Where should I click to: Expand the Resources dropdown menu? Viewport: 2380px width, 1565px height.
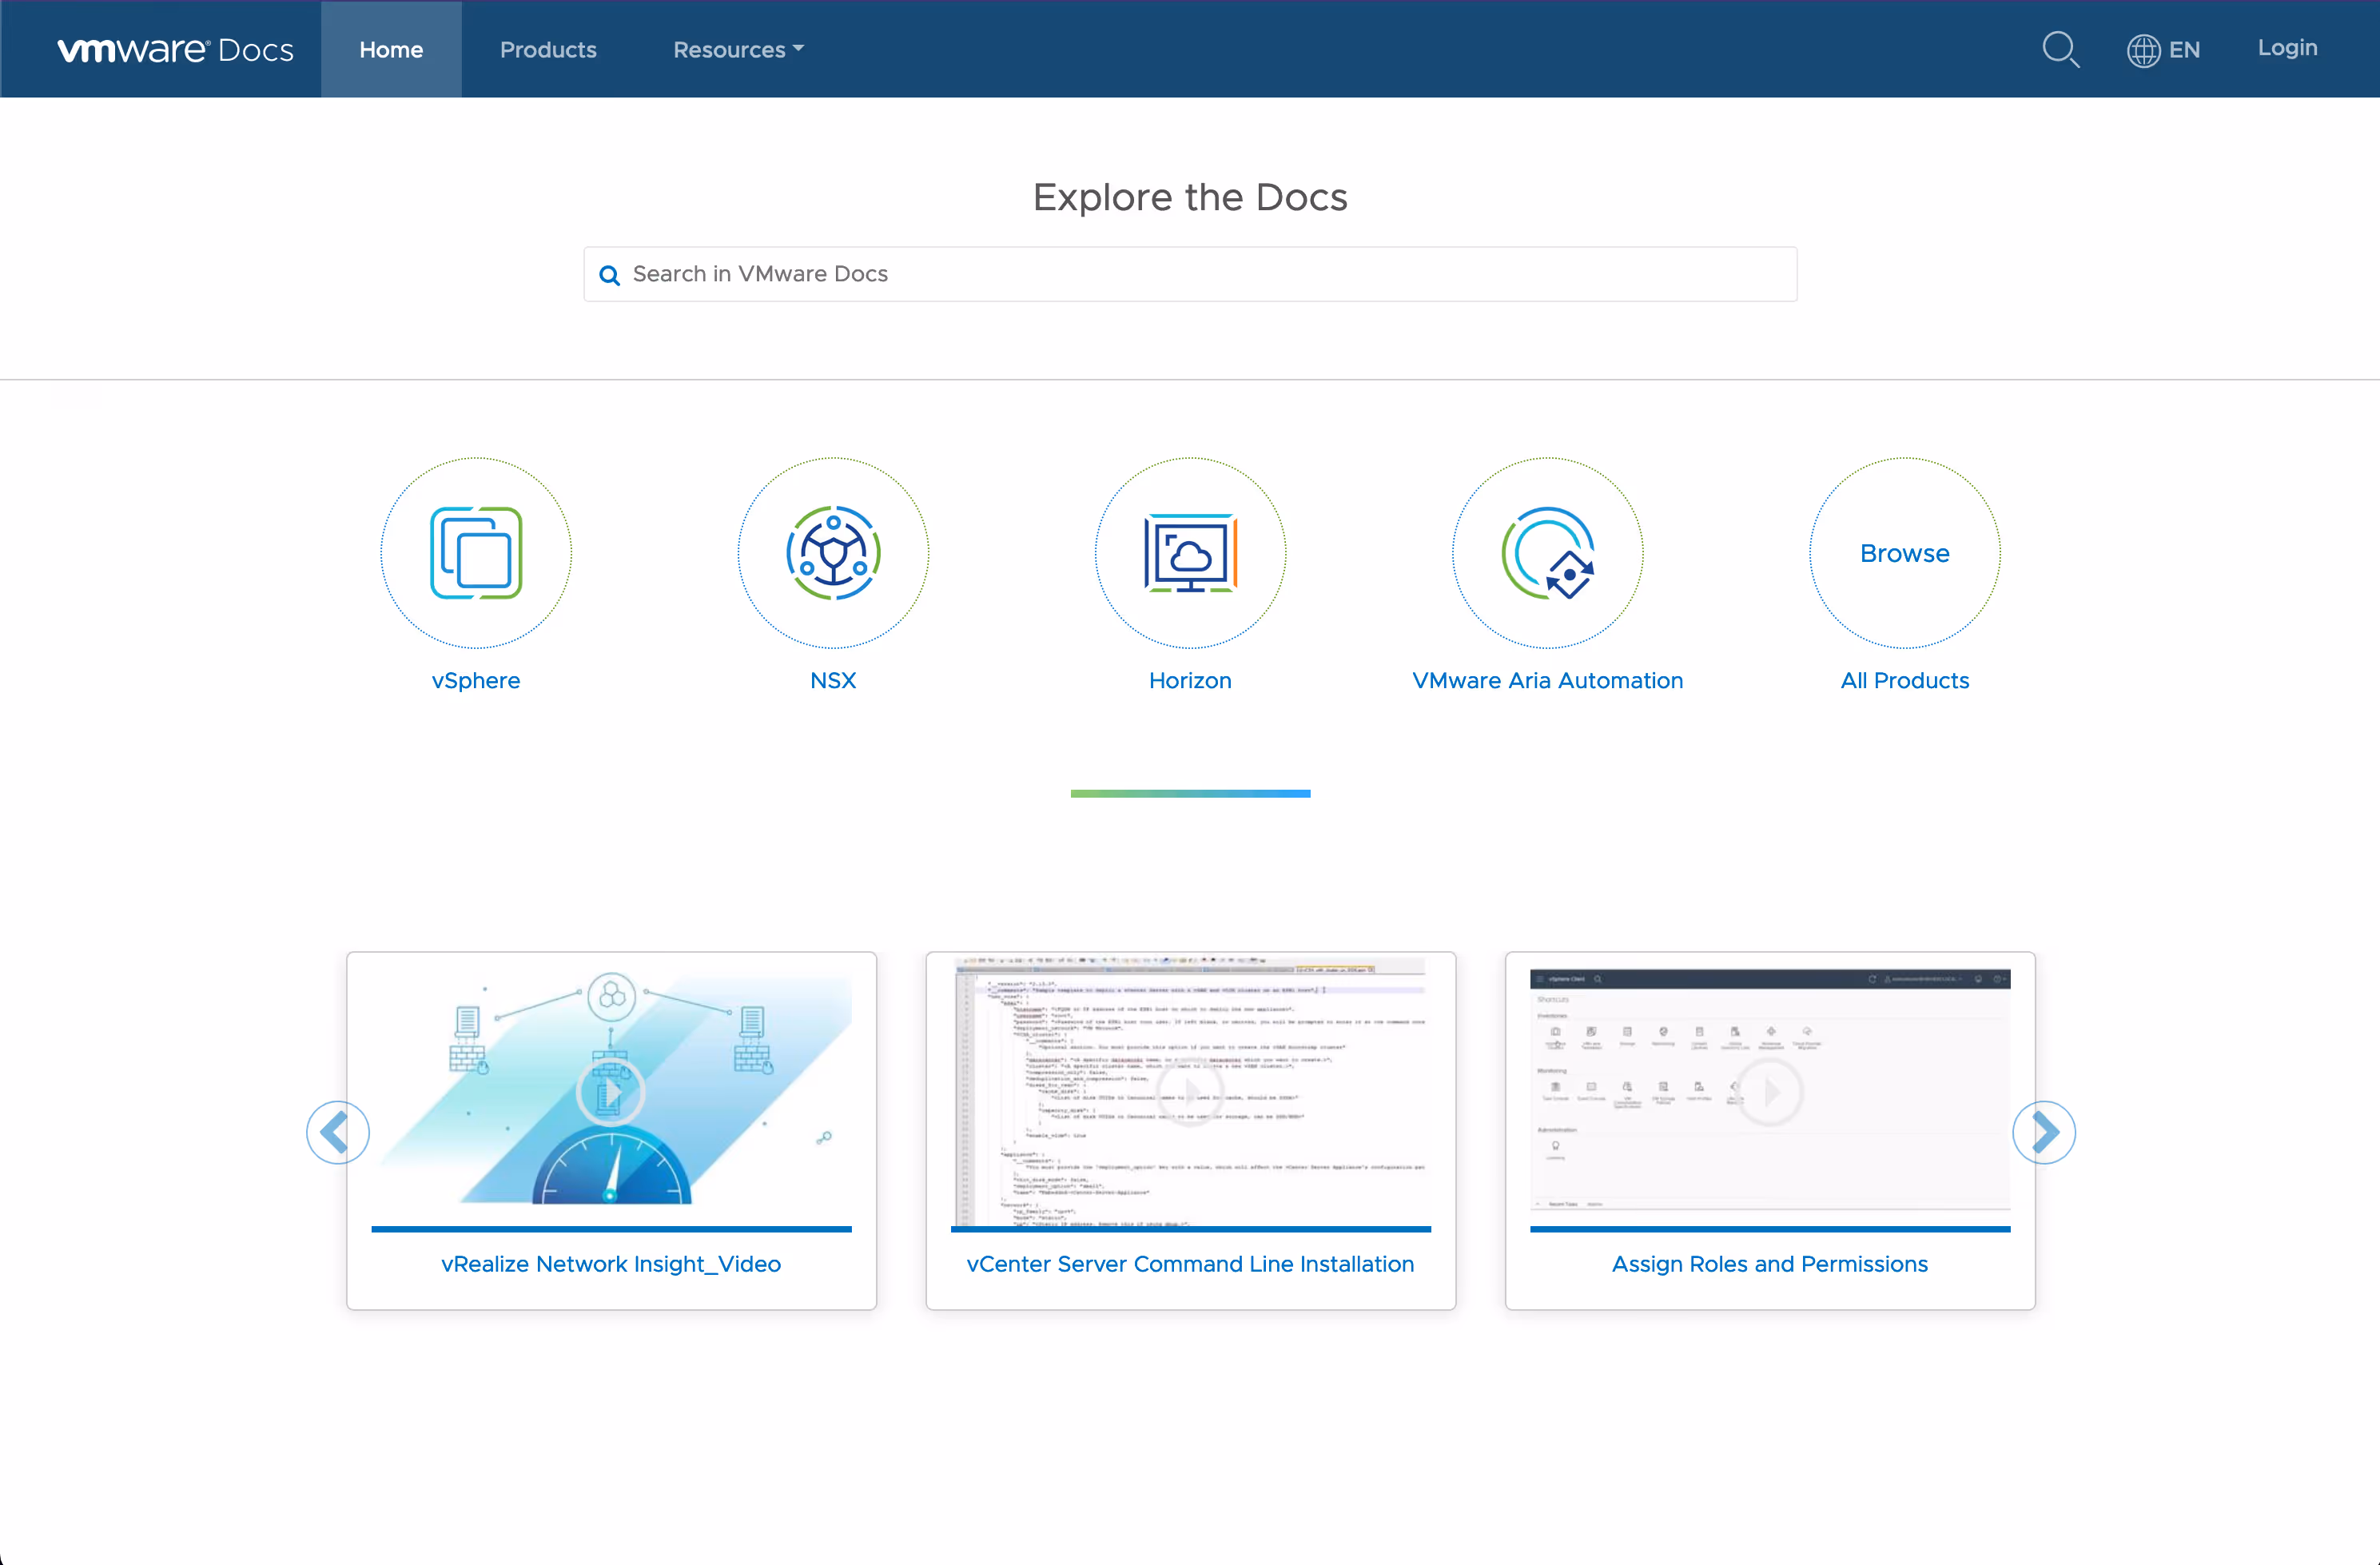click(x=738, y=49)
